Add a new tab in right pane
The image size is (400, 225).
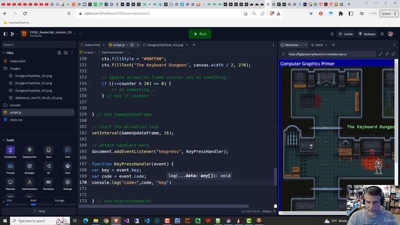click(333, 45)
